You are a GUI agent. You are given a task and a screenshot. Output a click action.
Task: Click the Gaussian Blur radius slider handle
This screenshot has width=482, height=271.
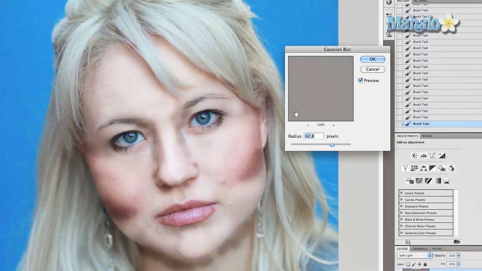[x=332, y=145]
